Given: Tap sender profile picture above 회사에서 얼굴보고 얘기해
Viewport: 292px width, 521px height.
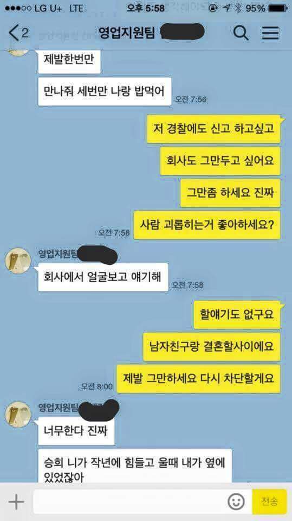Looking at the screenshot, I should point(18,261).
